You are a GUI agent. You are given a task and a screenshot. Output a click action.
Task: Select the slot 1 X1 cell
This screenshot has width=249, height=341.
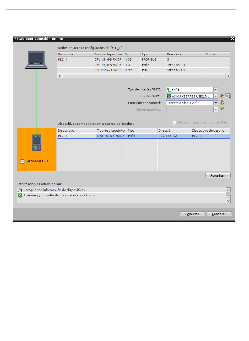pos(132,65)
